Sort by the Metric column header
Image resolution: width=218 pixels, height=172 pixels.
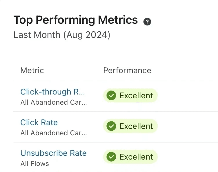[x=32, y=70]
